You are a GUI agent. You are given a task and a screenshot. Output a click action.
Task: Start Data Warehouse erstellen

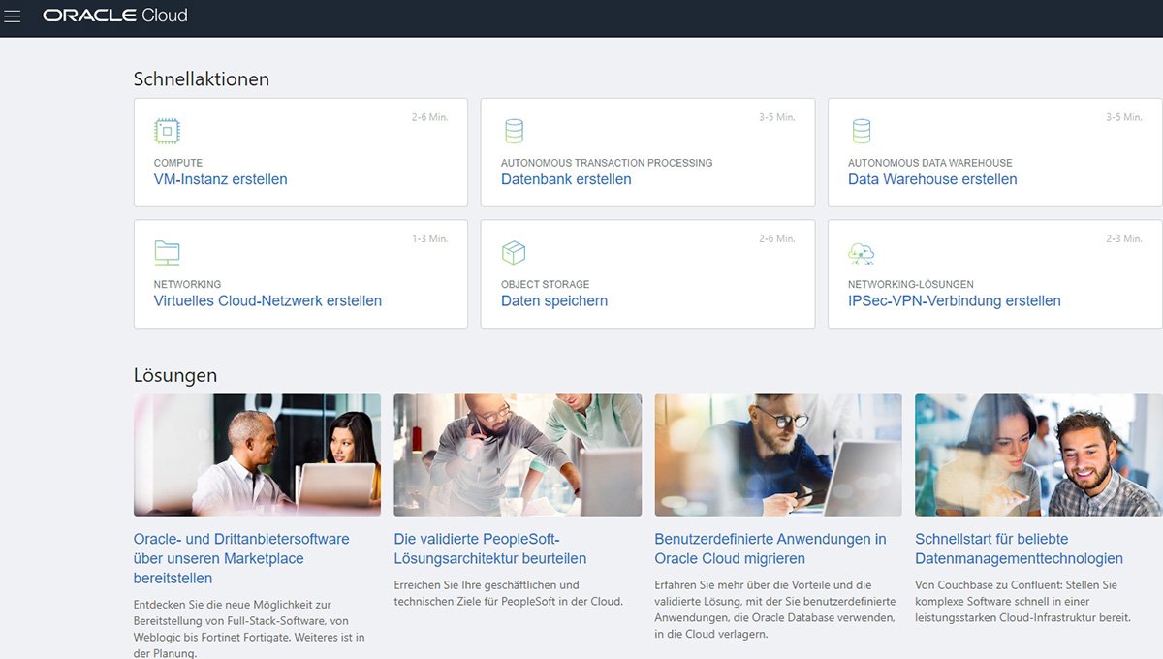click(x=932, y=179)
